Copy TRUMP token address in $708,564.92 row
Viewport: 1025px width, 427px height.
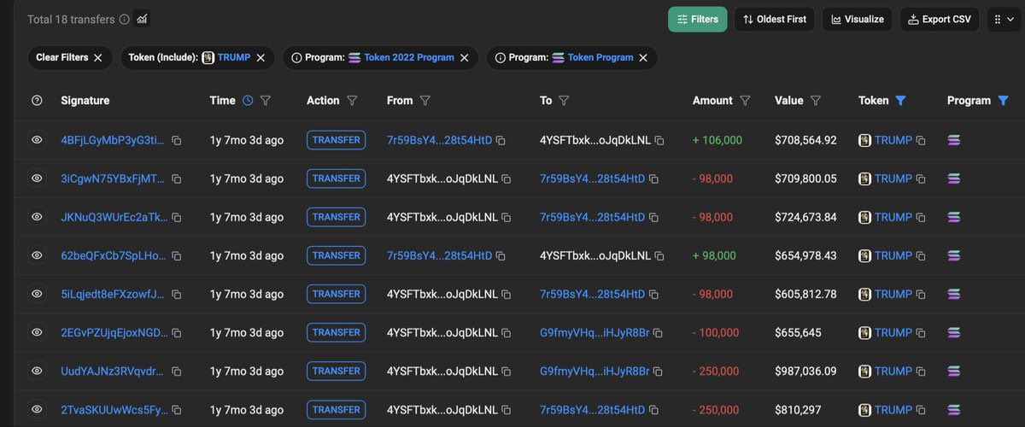[921, 140]
